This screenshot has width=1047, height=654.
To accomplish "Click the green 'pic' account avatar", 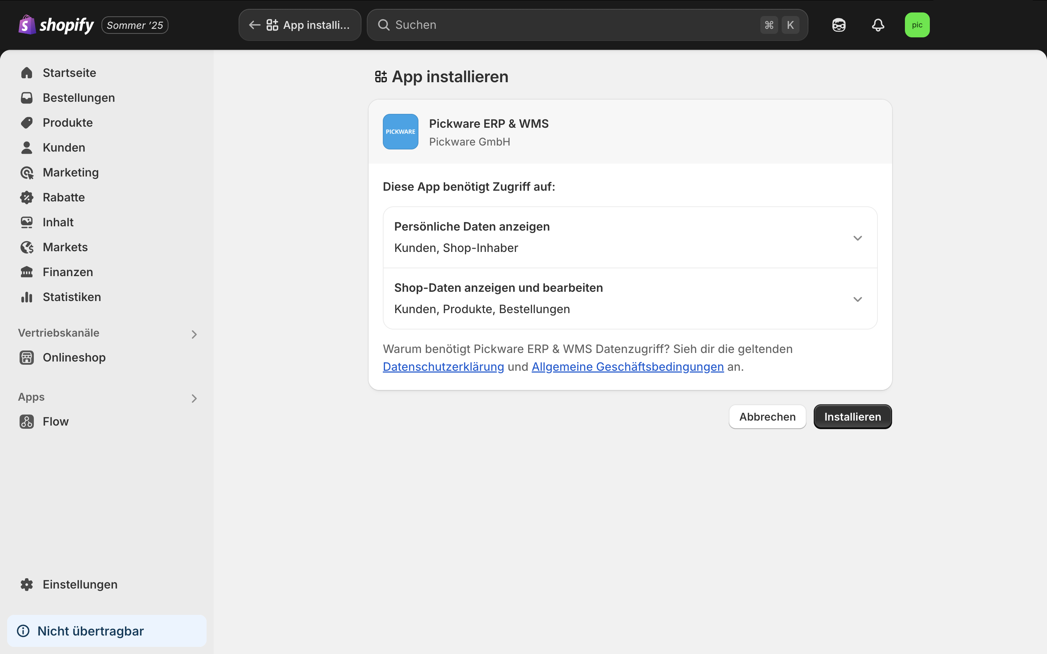I will tap(917, 25).
